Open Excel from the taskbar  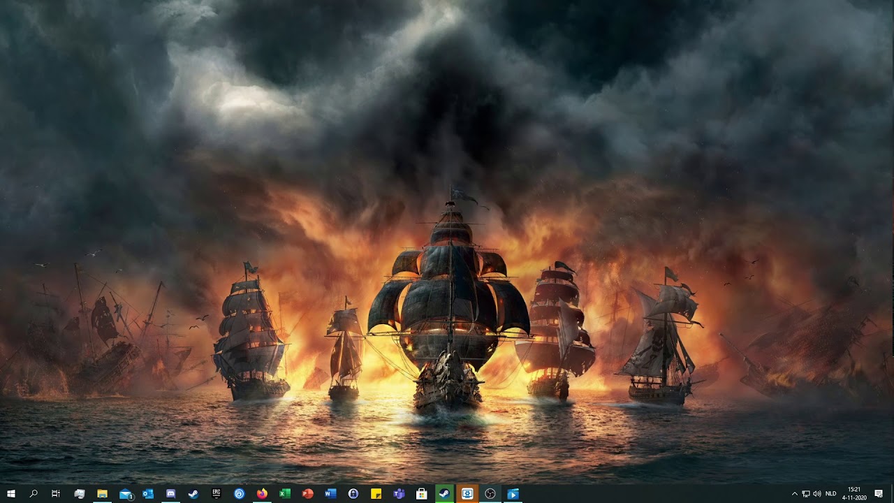(x=285, y=494)
